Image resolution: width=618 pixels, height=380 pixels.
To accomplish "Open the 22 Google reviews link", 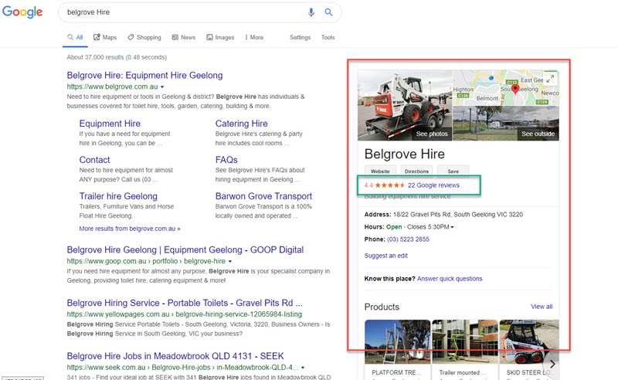I will (x=433, y=185).
